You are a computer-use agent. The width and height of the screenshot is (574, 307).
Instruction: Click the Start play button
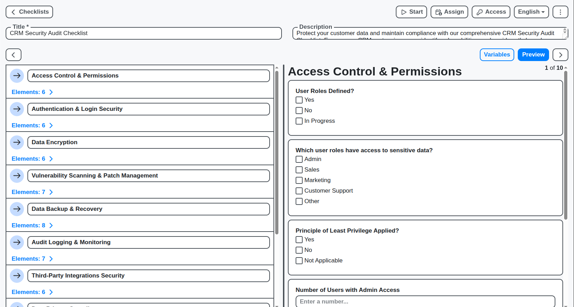tap(412, 12)
